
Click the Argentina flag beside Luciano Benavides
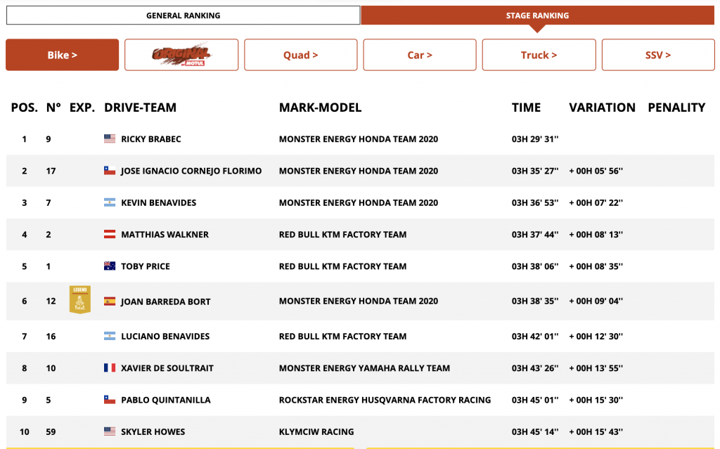110,336
